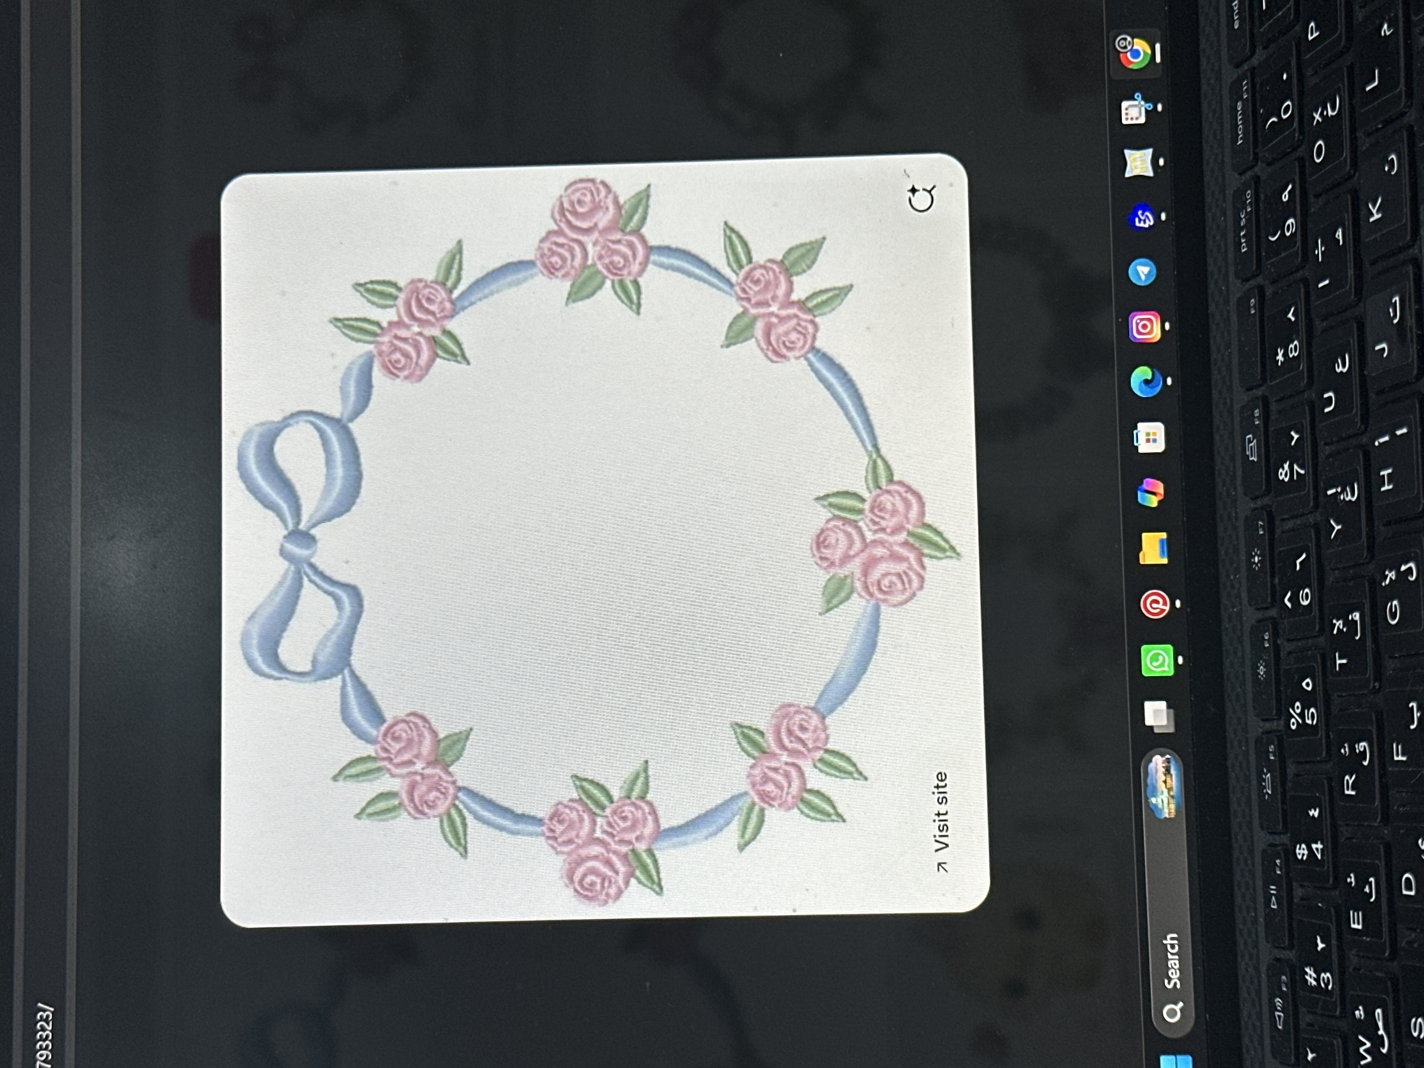Open the red Pinterest taskbar icon
This screenshot has height=1068, width=1424.
coord(1155,605)
